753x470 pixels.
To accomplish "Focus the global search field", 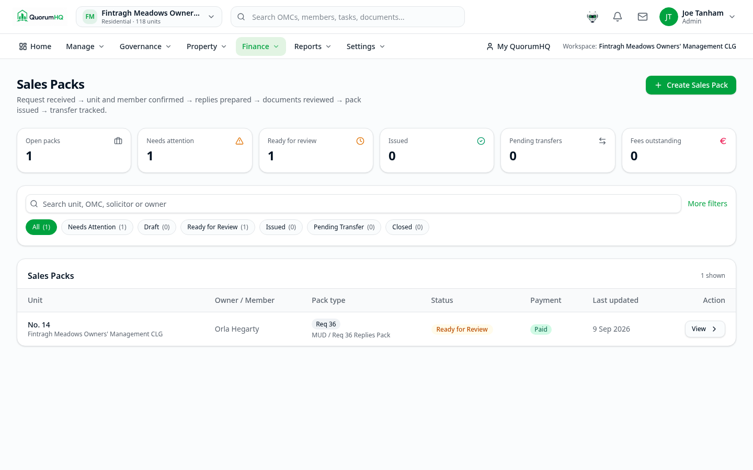I will point(348,17).
